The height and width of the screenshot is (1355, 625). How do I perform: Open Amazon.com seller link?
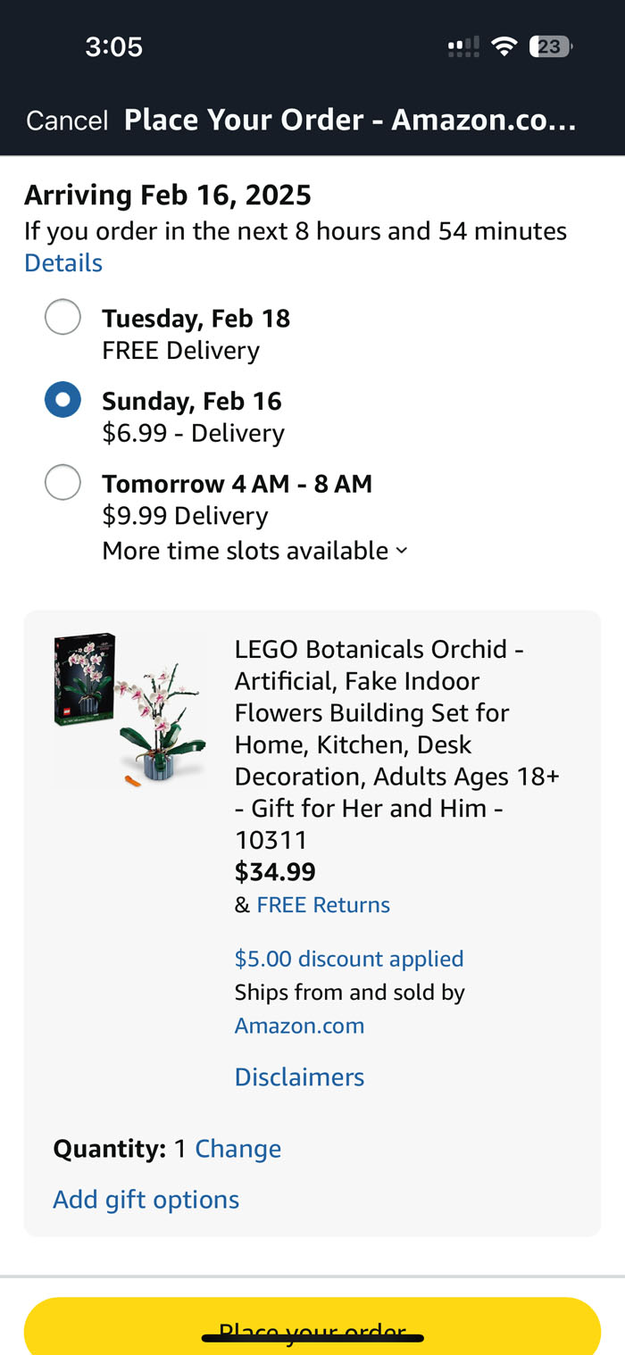pos(299,1026)
